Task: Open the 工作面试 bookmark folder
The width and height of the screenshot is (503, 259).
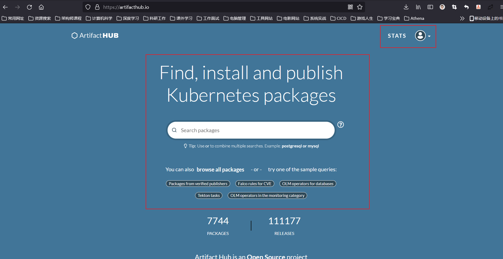Action: click(x=208, y=18)
